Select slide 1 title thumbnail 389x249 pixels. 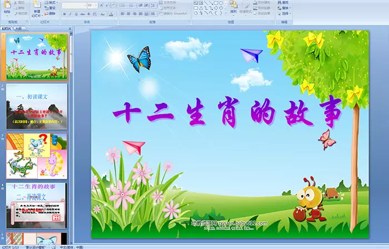point(37,57)
